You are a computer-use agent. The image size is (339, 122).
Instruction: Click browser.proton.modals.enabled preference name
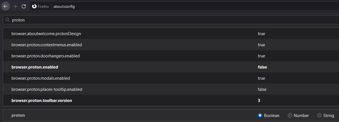(x=41, y=78)
